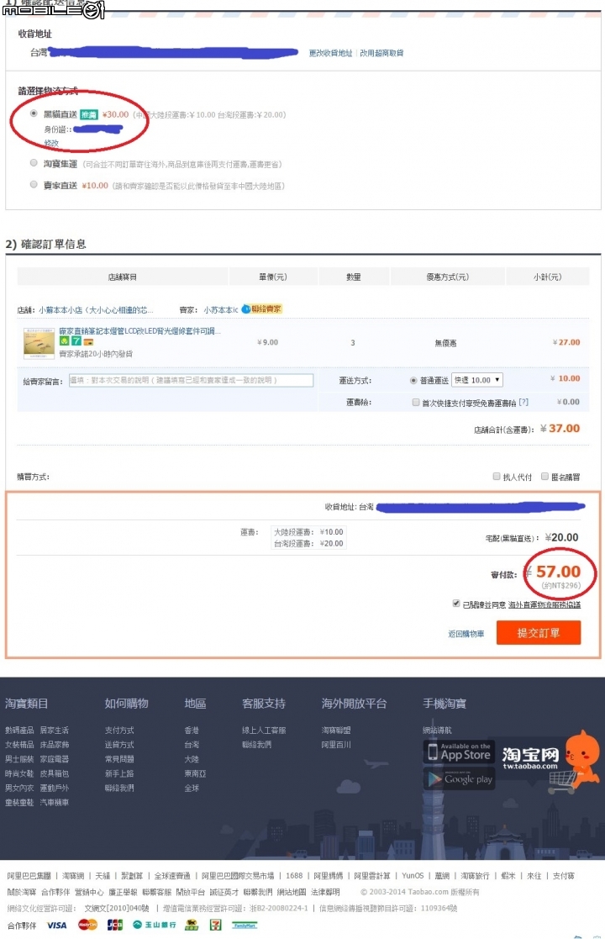The image size is (605, 939).
Task: Click the 7-day return badge icon
Action: click(76, 341)
